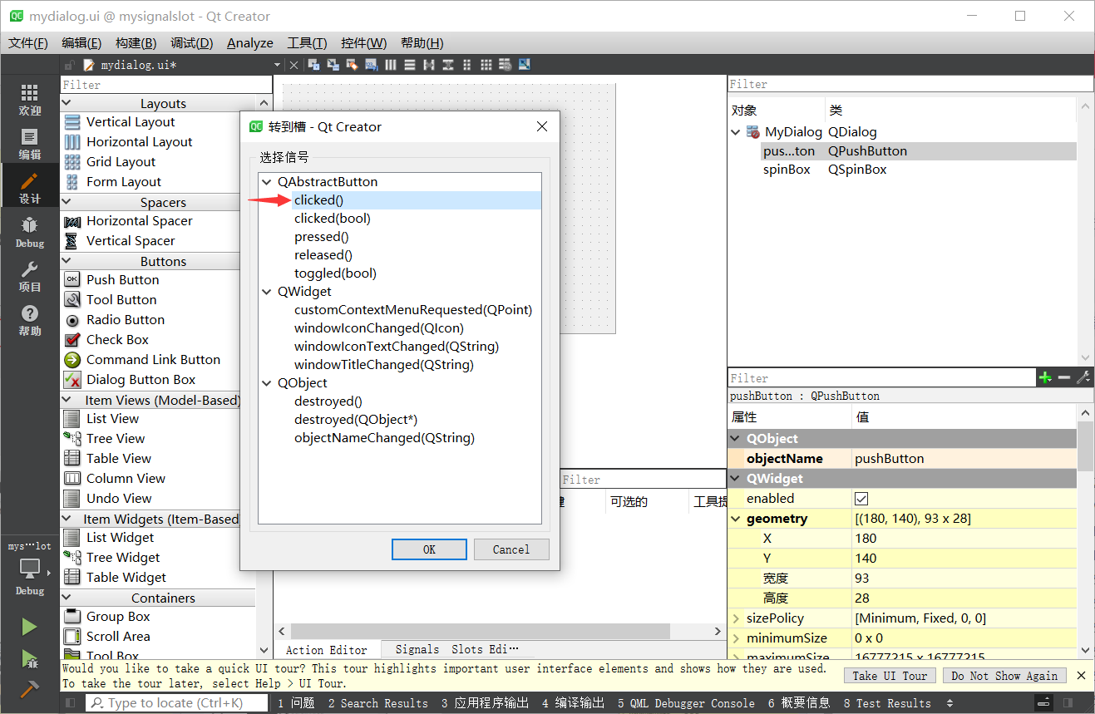Open the Welcome (欢迎) mode
Screen dimensions: 1095x714
click(29, 99)
